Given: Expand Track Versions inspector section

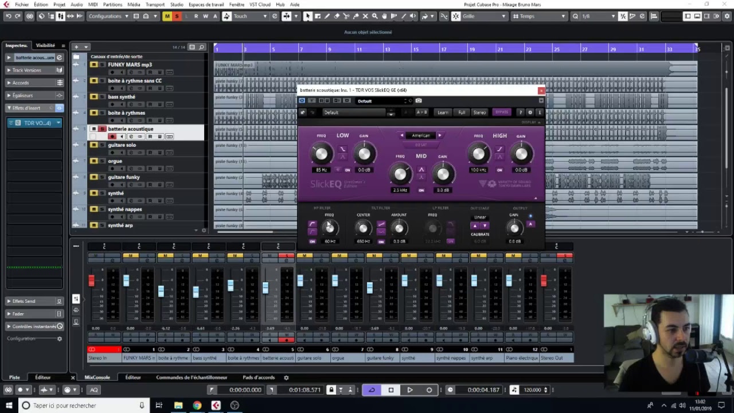Looking at the screenshot, I should point(34,70).
